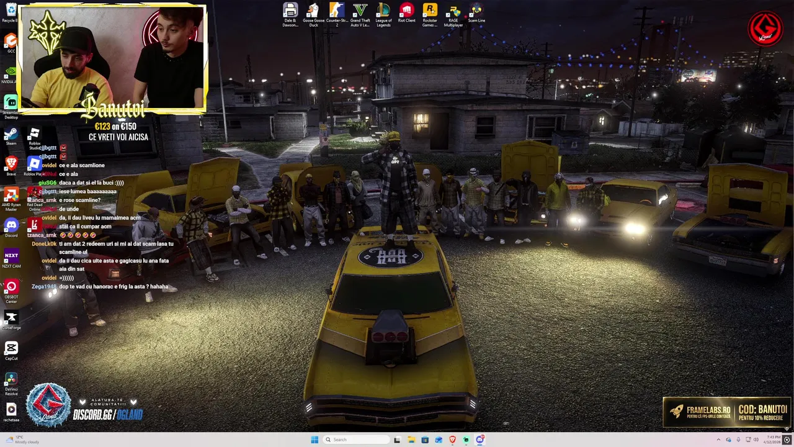Launch the Streamlabs Desktop shortcut
This screenshot has width=794, height=447.
[x=11, y=106]
